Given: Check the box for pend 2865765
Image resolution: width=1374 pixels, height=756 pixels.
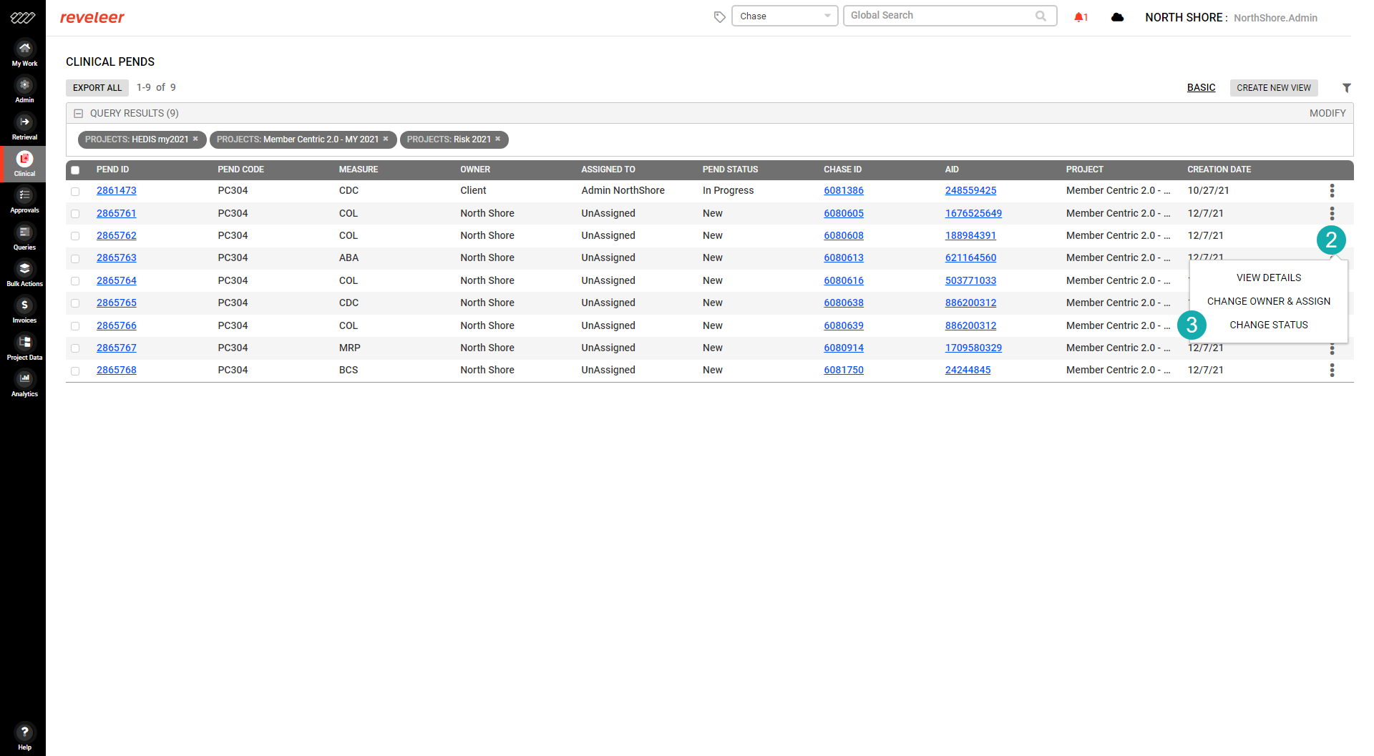Looking at the screenshot, I should 75,303.
